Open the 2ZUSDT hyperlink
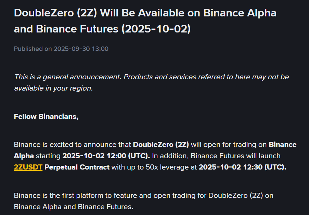Image resolution: width=309 pixels, height=215 pixels. pyautogui.click(x=28, y=167)
